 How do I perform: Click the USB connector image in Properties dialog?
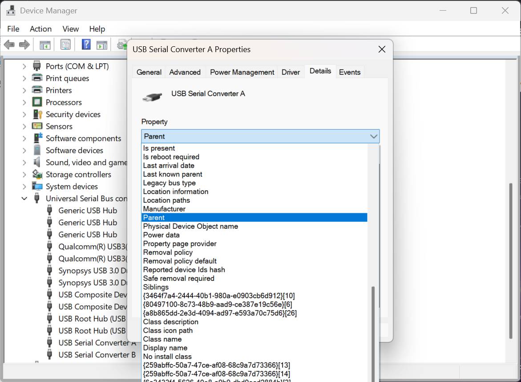152,97
